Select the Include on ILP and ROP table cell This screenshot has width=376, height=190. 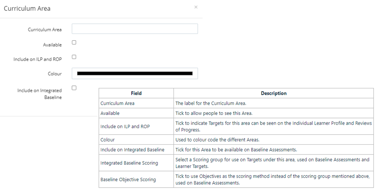[136, 126]
